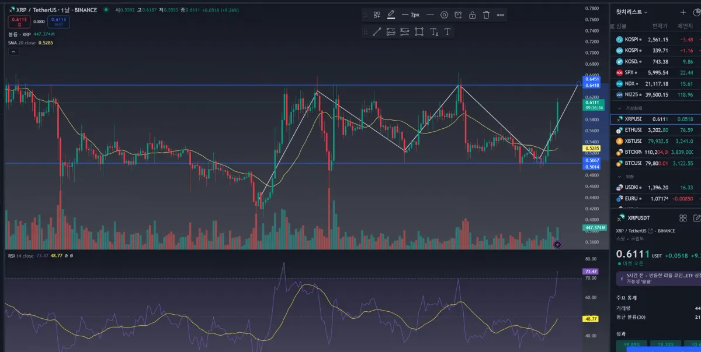Open the drawing templates icon in toolbar
This screenshot has height=352, width=701.
point(377,15)
